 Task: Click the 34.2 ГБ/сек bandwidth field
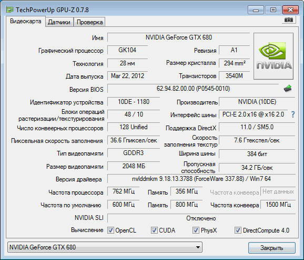[x=257, y=168]
